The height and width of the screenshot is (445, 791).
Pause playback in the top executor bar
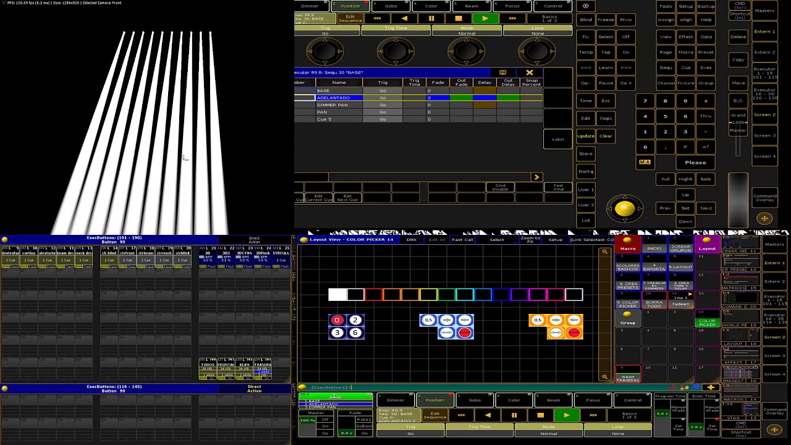(x=431, y=19)
